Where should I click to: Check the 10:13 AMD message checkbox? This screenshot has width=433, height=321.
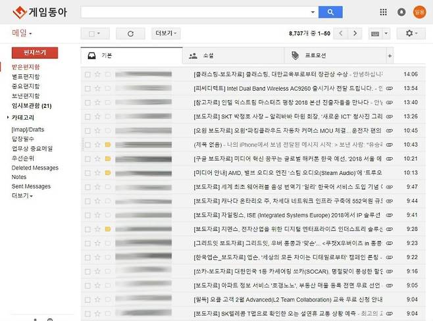coord(88,173)
